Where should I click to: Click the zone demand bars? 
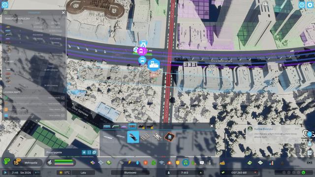click(63, 162)
